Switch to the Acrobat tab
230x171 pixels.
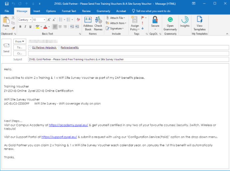(x=121, y=11)
